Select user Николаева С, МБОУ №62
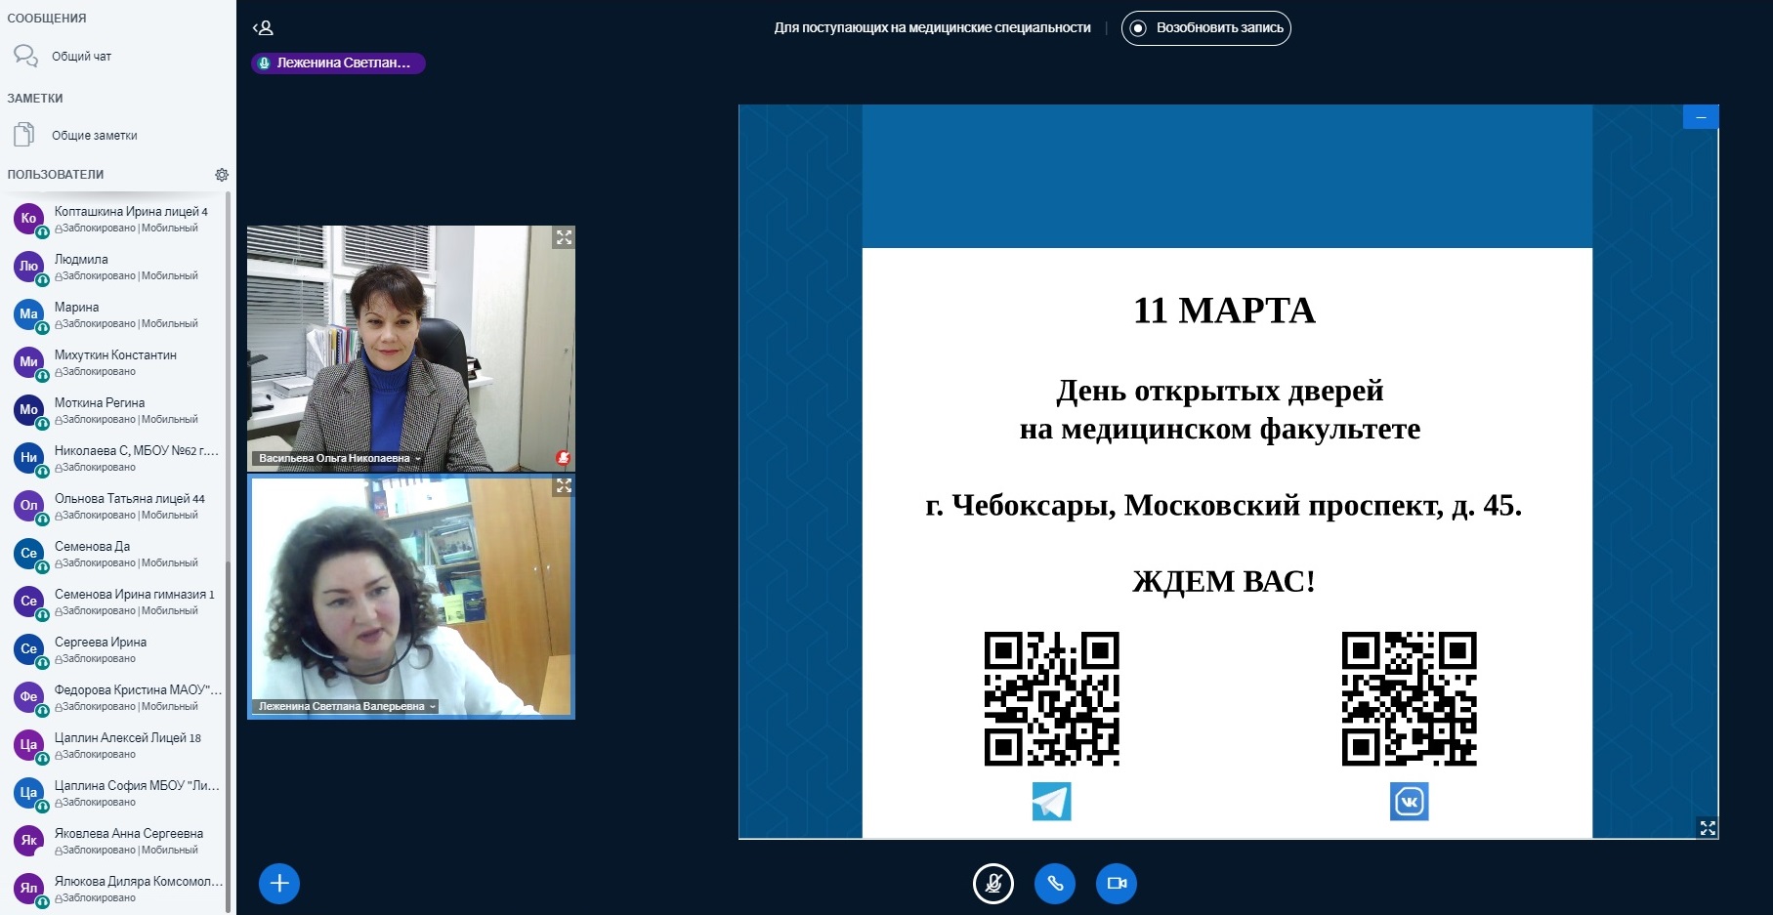The image size is (1773, 915). (x=115, y=458)
